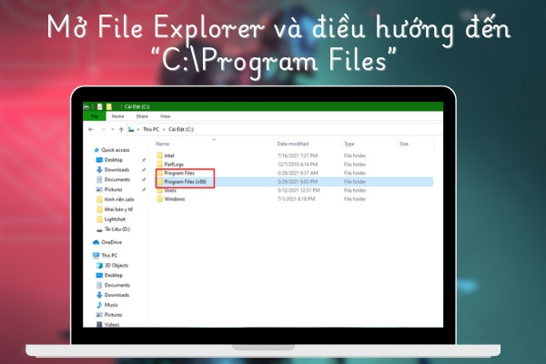The width and height of the screenshot is (546, 364).
Task: Click date 7/16/2021 7:27 PM
Action: pyautogui.click(x=298, y=156)
